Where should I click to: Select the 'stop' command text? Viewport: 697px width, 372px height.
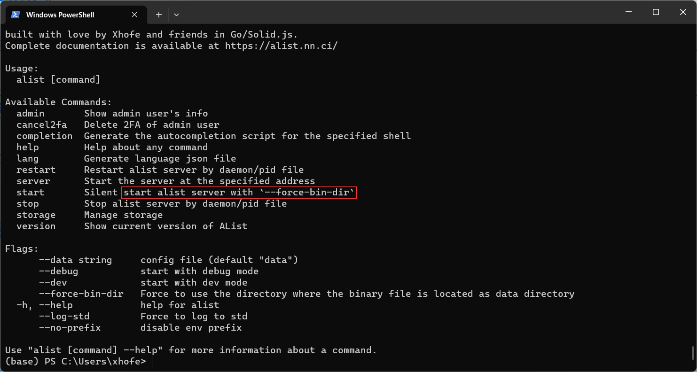click(28, 203)
